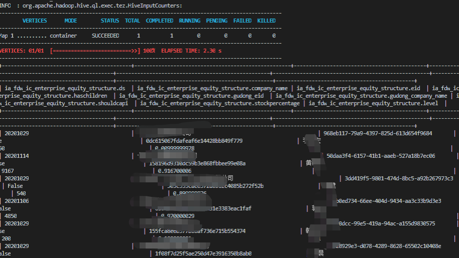Viewport: 459px width, 258px height.
Task: Click the stock percentage 0.916700006
Action: pos(174,171)
